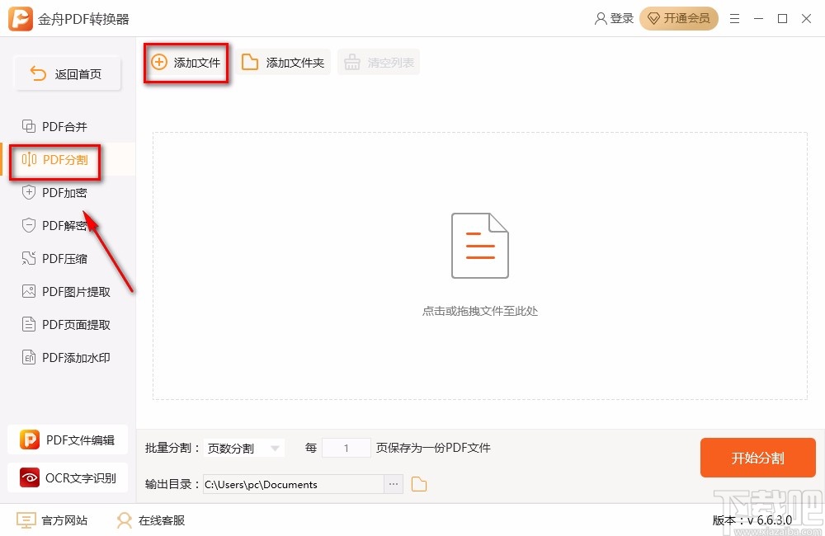Open the hamburger main menu icon

coord(734,19)
